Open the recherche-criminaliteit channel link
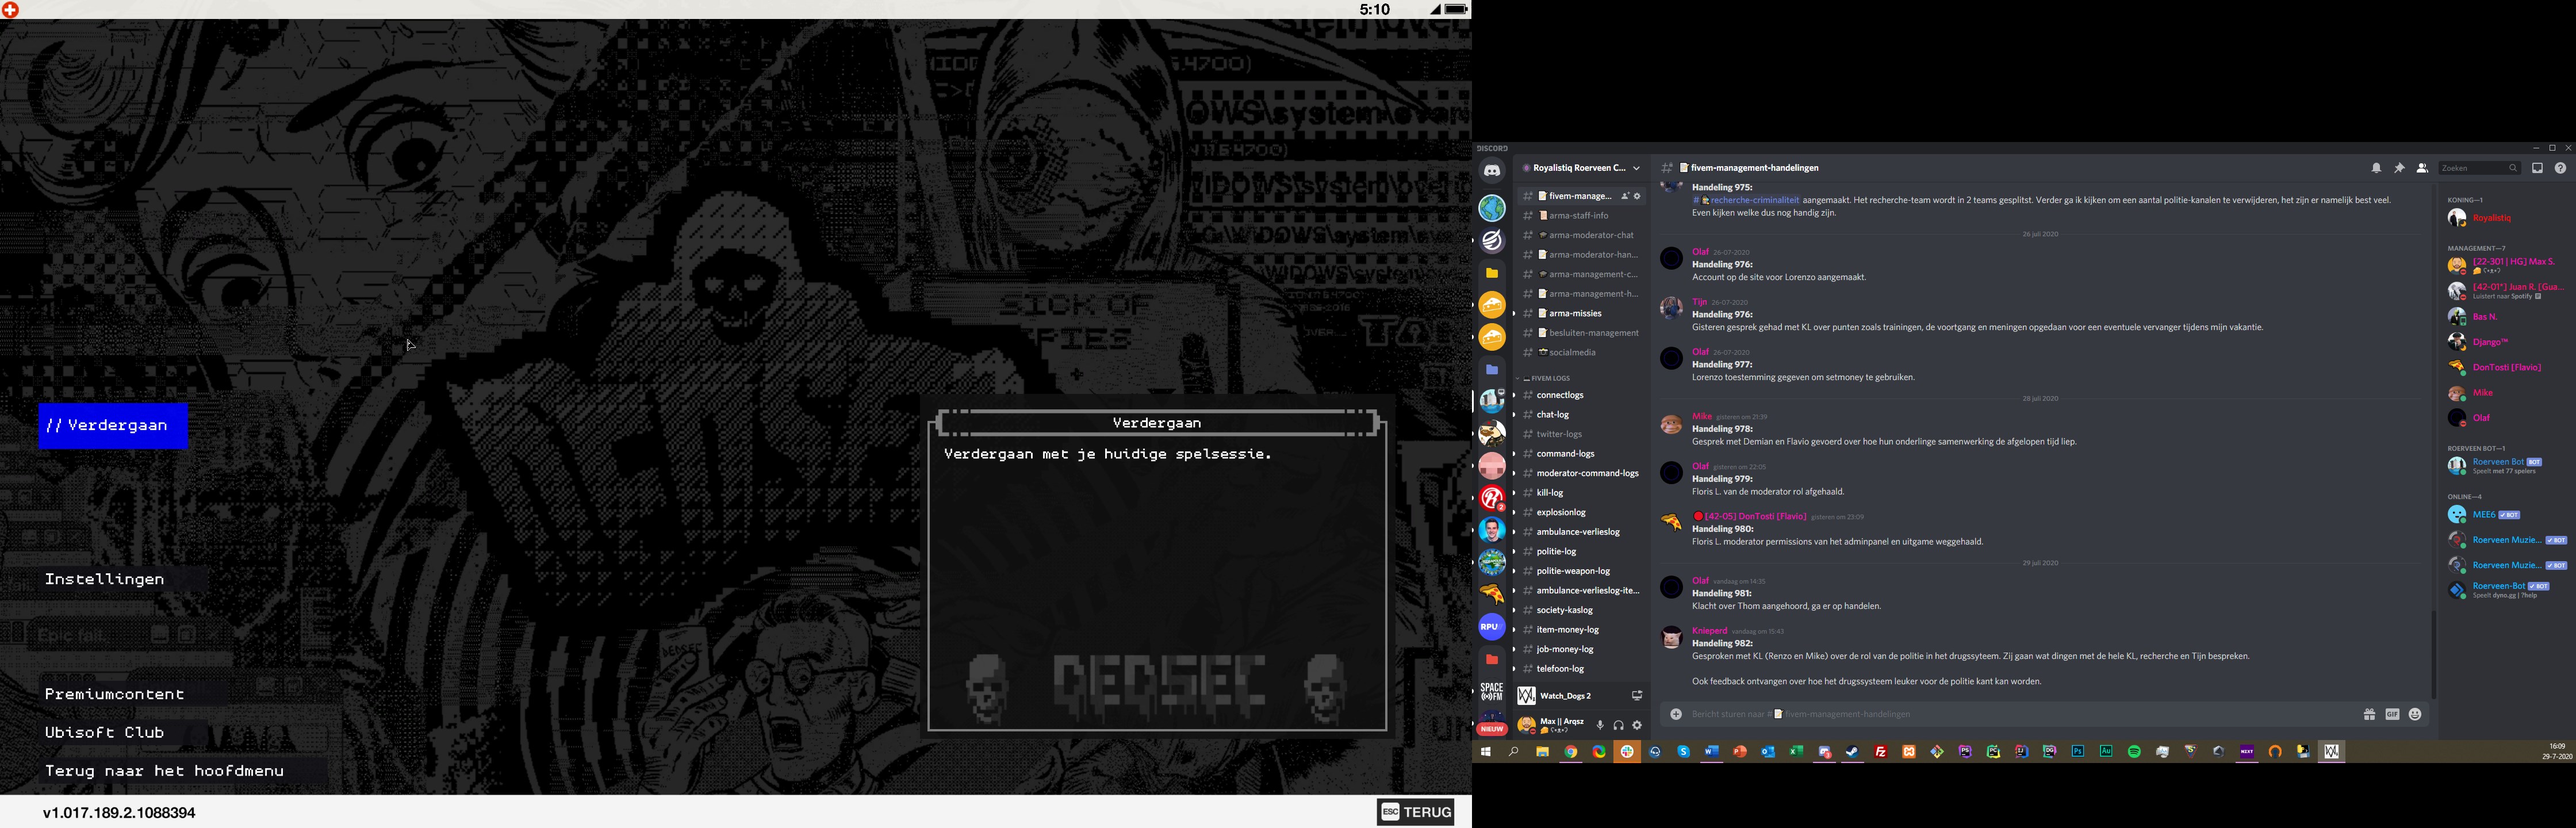Viewport: 2576px width, 828px height. point(1752,200)
